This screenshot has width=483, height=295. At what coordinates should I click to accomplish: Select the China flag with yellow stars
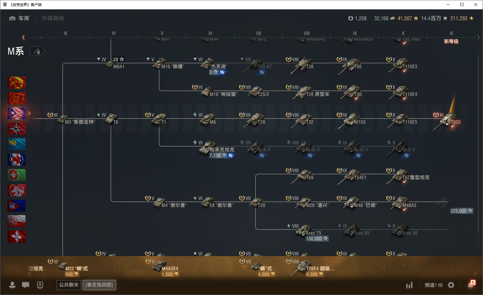(x=17, y=83)
